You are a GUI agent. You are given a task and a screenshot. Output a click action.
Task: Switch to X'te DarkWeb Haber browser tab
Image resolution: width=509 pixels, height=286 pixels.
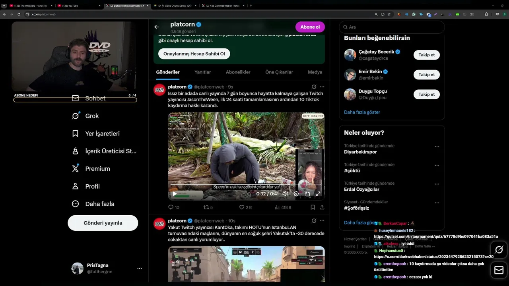(x=223, y=6)
